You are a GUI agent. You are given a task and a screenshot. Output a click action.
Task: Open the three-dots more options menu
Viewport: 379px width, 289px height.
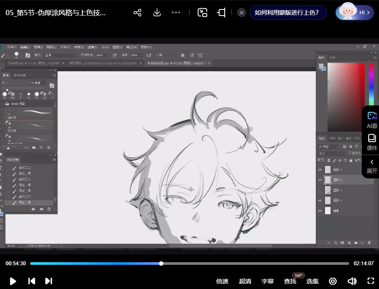(x=176, y=13)
